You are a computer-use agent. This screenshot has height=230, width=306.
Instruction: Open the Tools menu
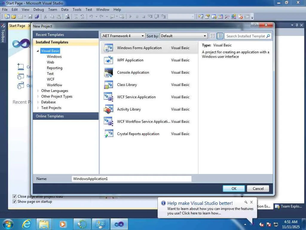(x=77, y=9)
